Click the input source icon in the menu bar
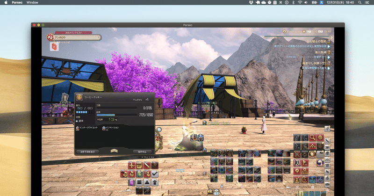Screen dimensions: 374x196 [x=321, y=2]
